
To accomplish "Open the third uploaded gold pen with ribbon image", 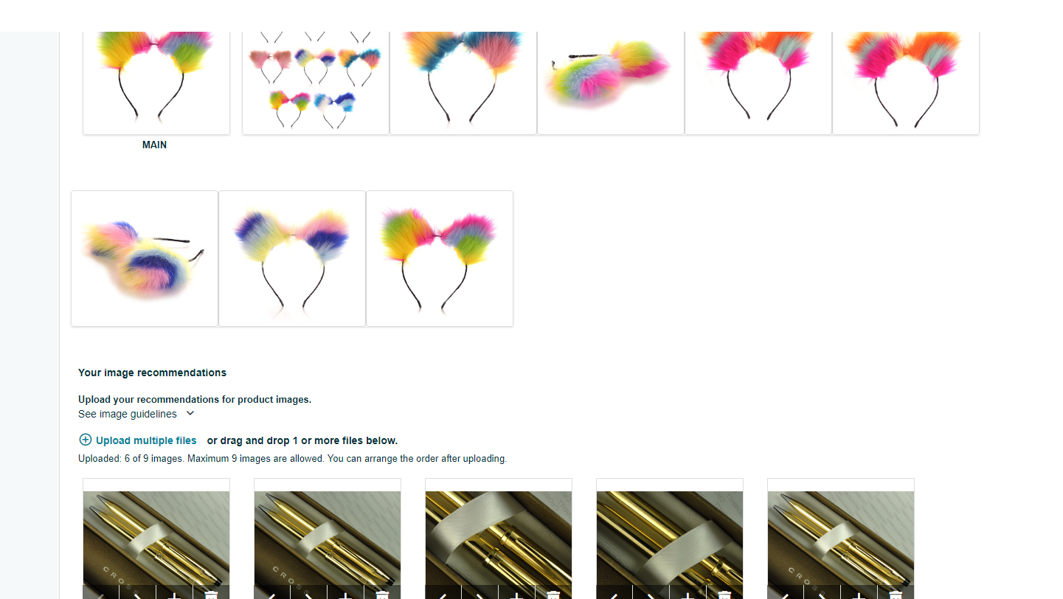I will point(499,539).
